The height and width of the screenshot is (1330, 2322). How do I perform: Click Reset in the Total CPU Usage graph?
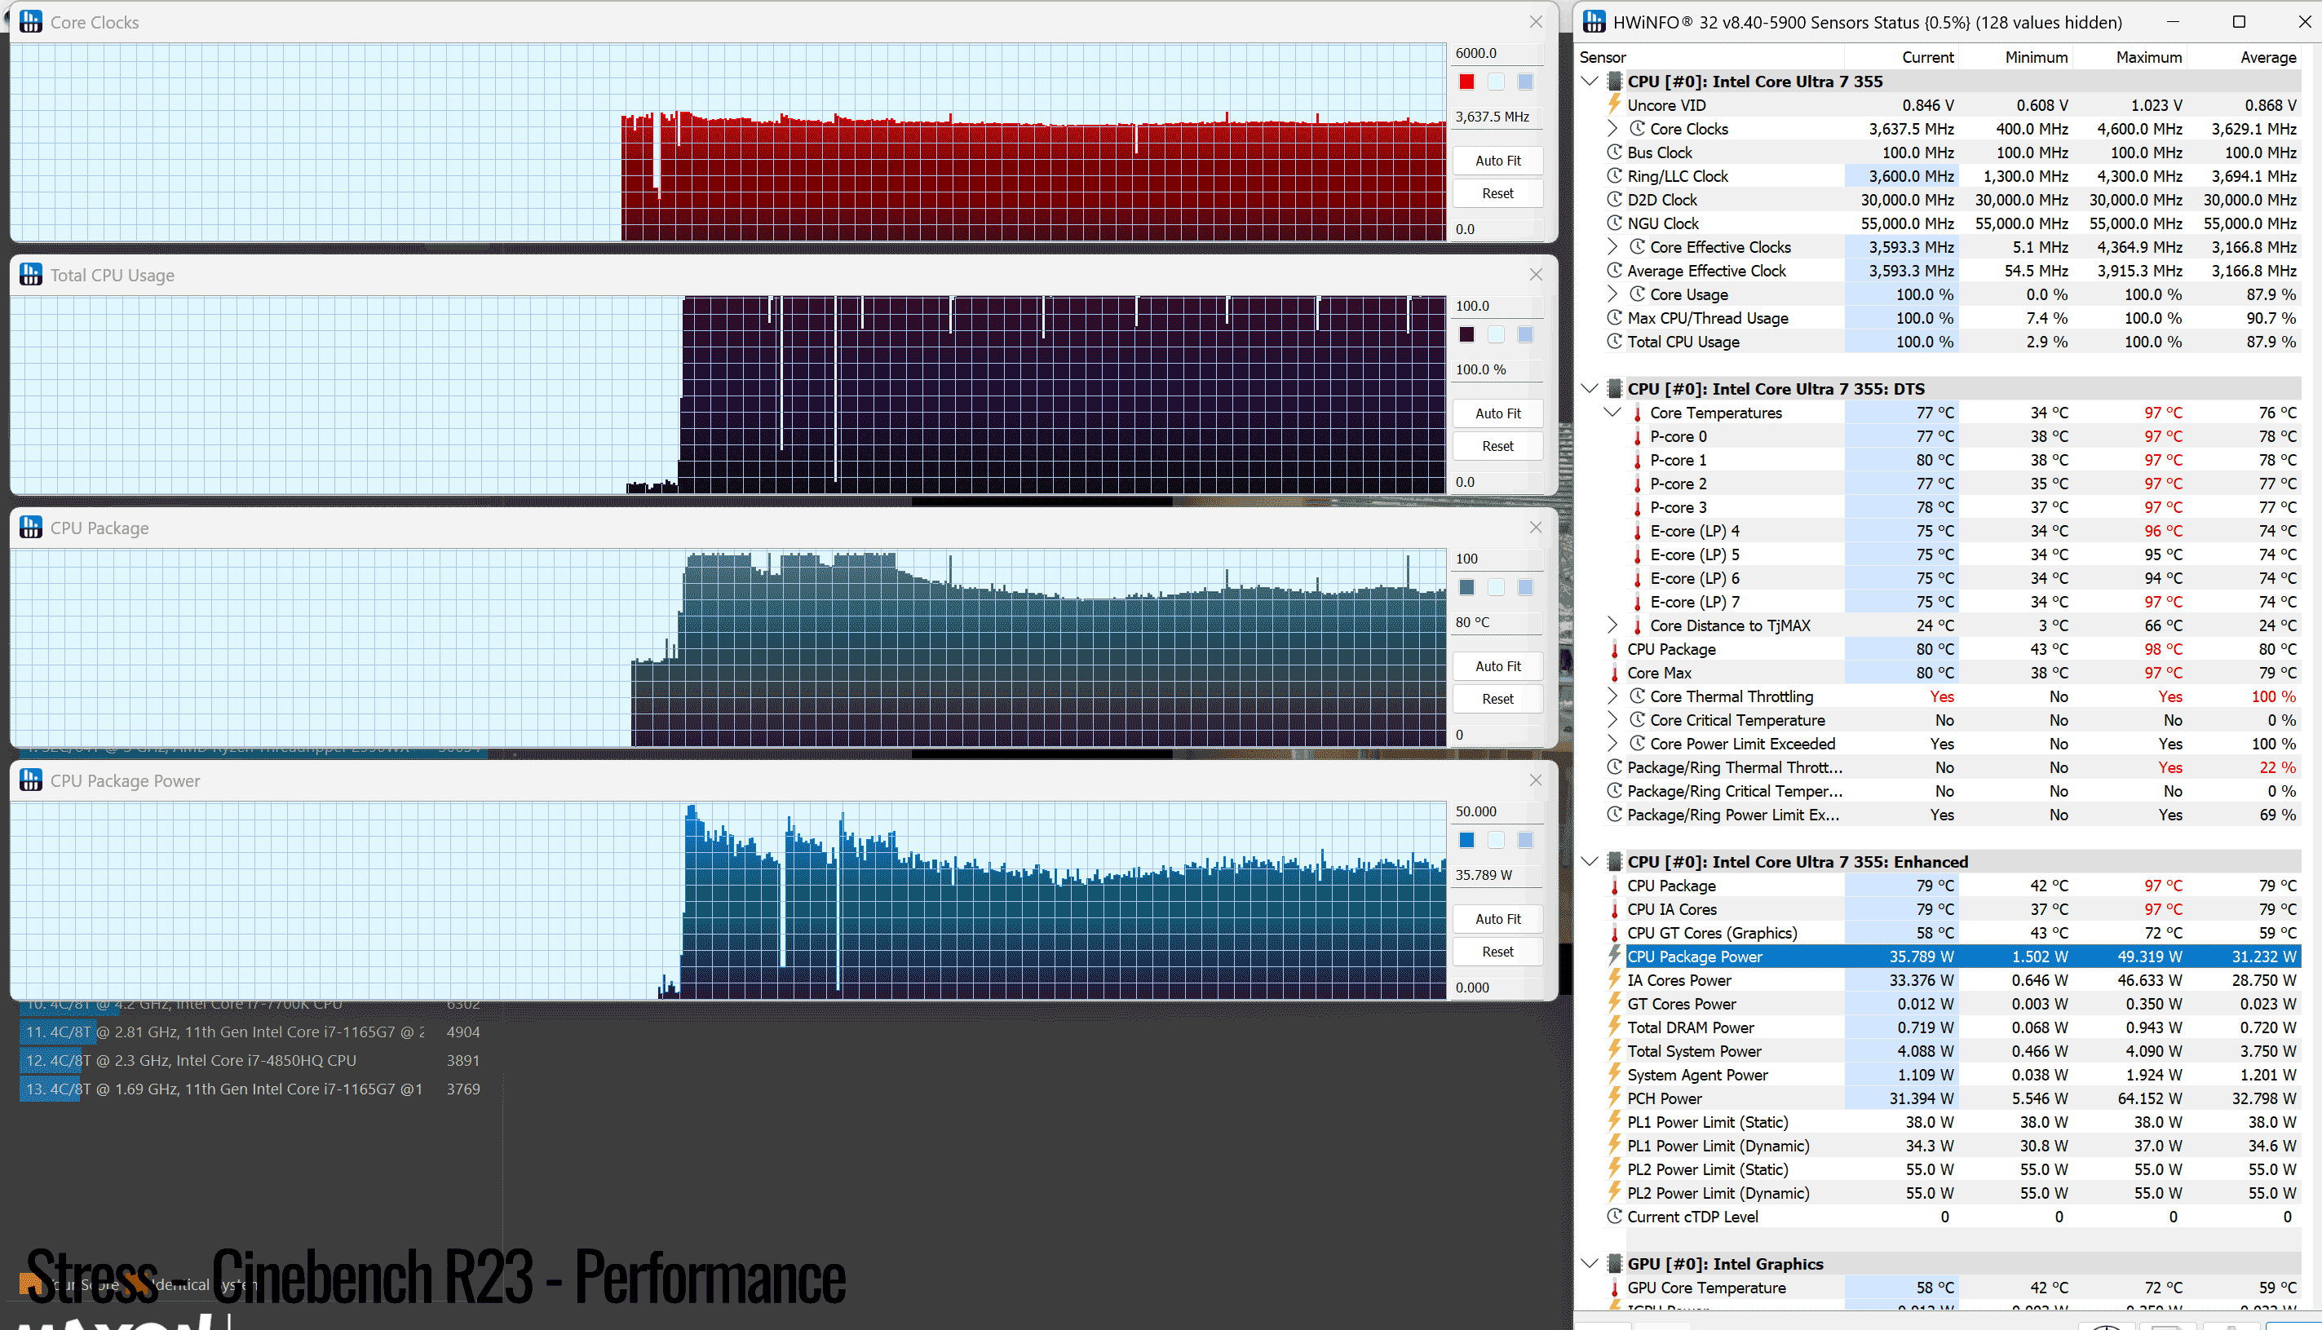[x=1498, y=447]
